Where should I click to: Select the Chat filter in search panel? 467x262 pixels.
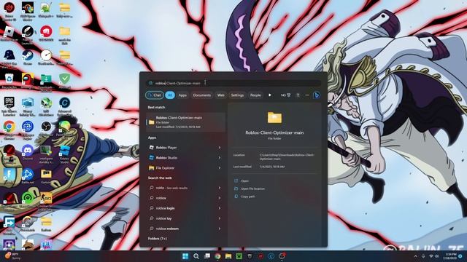tap(154, 95)
